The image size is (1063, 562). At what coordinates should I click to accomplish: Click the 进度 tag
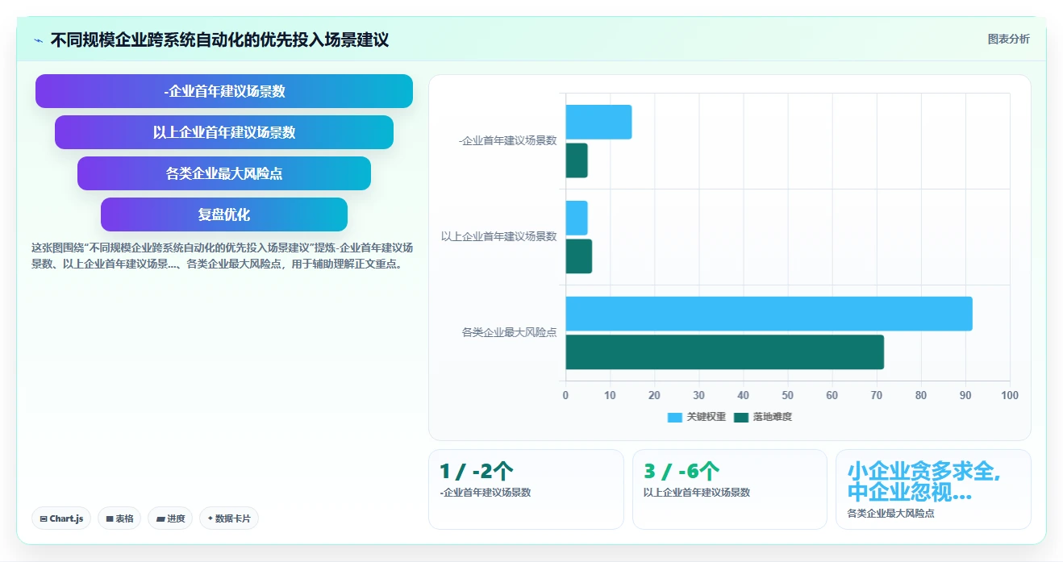(x=170, y=518)
